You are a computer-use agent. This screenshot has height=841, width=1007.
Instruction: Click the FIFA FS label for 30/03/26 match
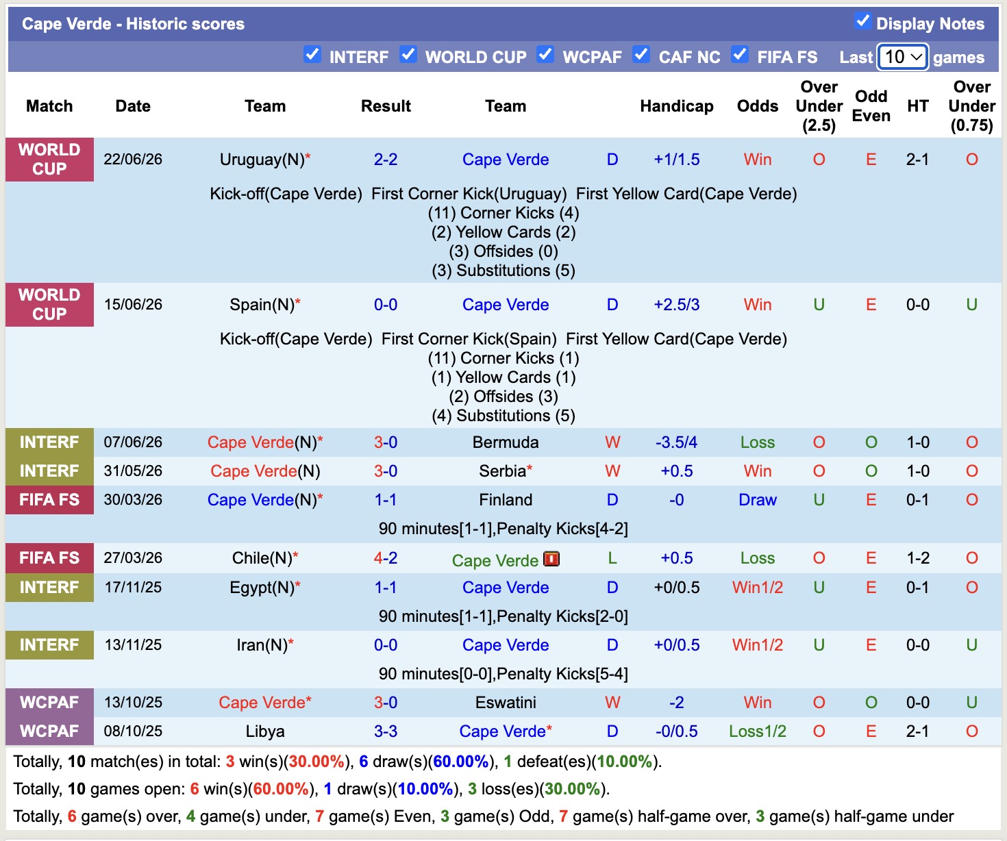coord(49,500)
